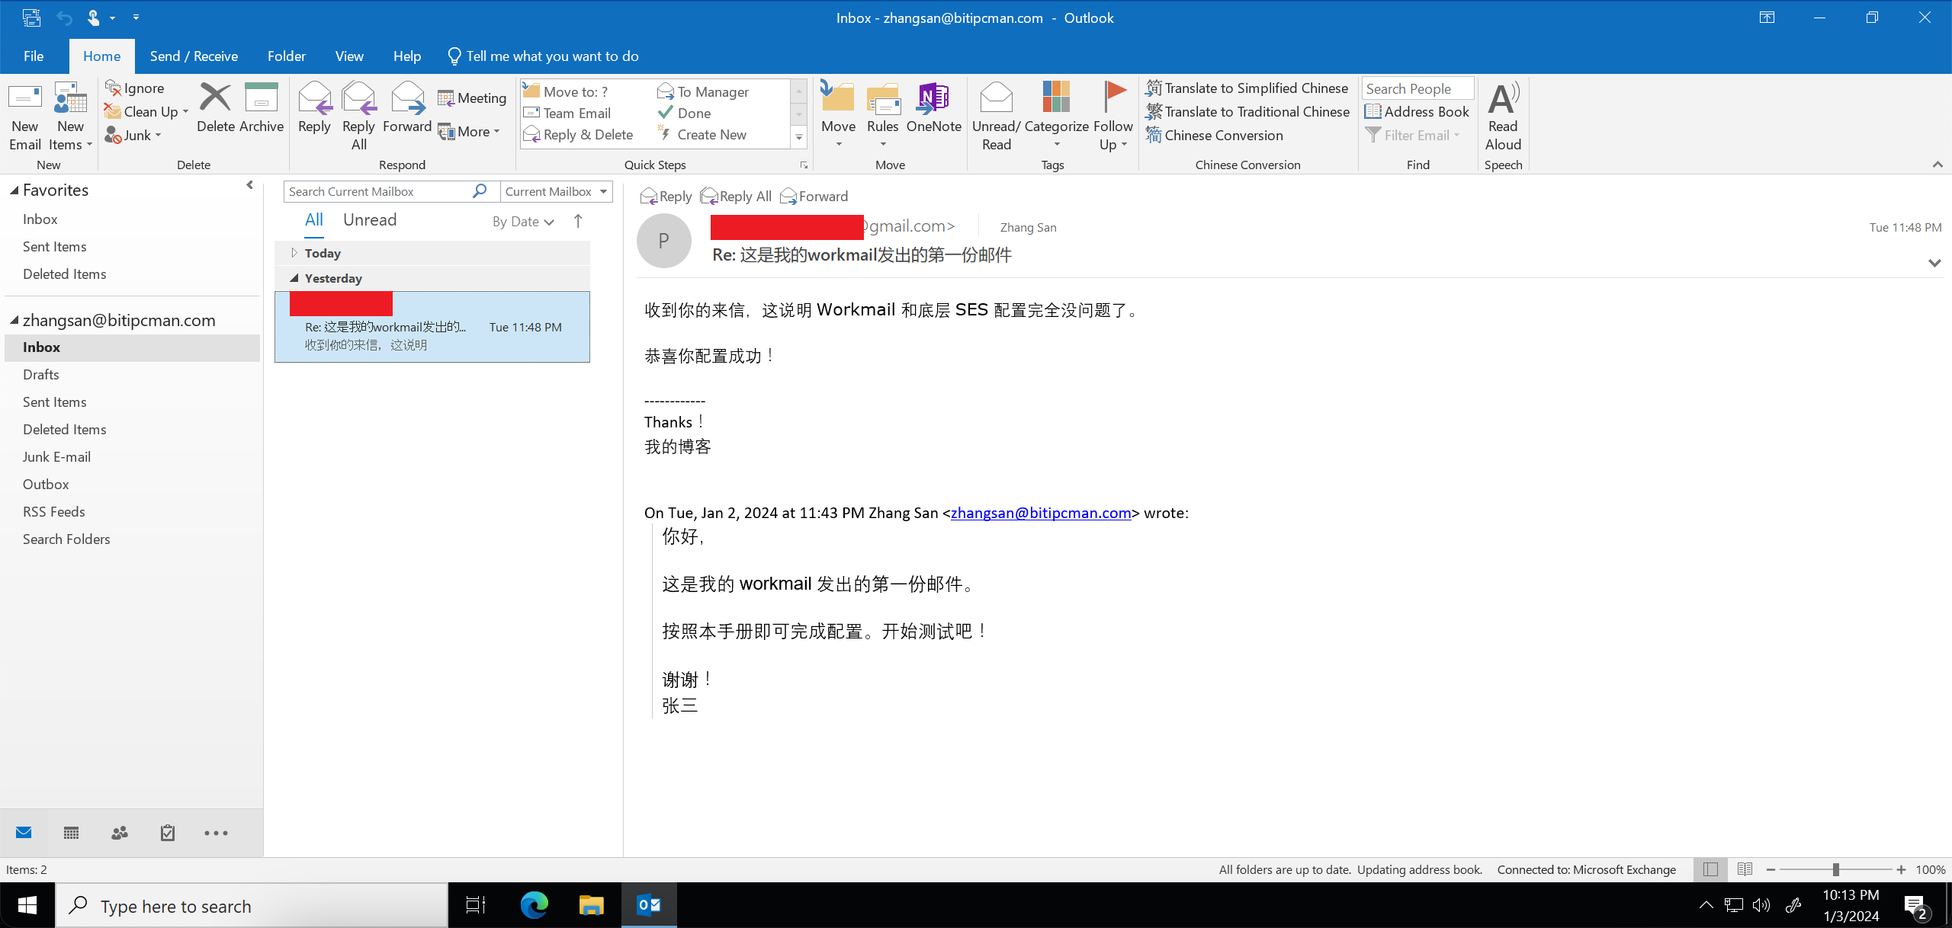This screenshot has width=1952, height=928.
Task: Collapse the Favorites section
Action: pos(14,190)
